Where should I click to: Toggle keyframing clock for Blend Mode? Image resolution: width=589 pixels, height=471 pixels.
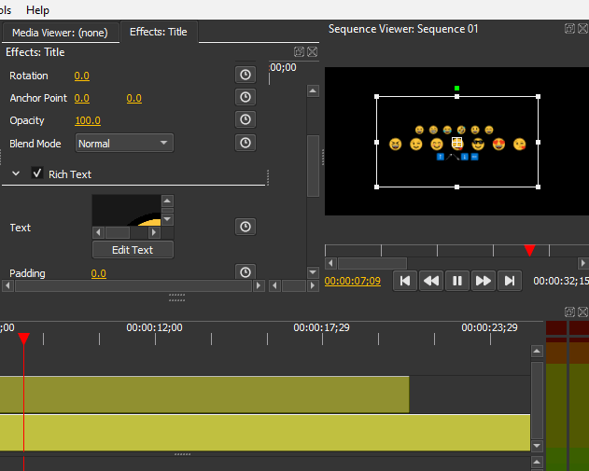245,143
